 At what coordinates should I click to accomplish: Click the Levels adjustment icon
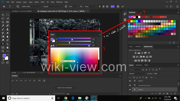coord(139,53)
